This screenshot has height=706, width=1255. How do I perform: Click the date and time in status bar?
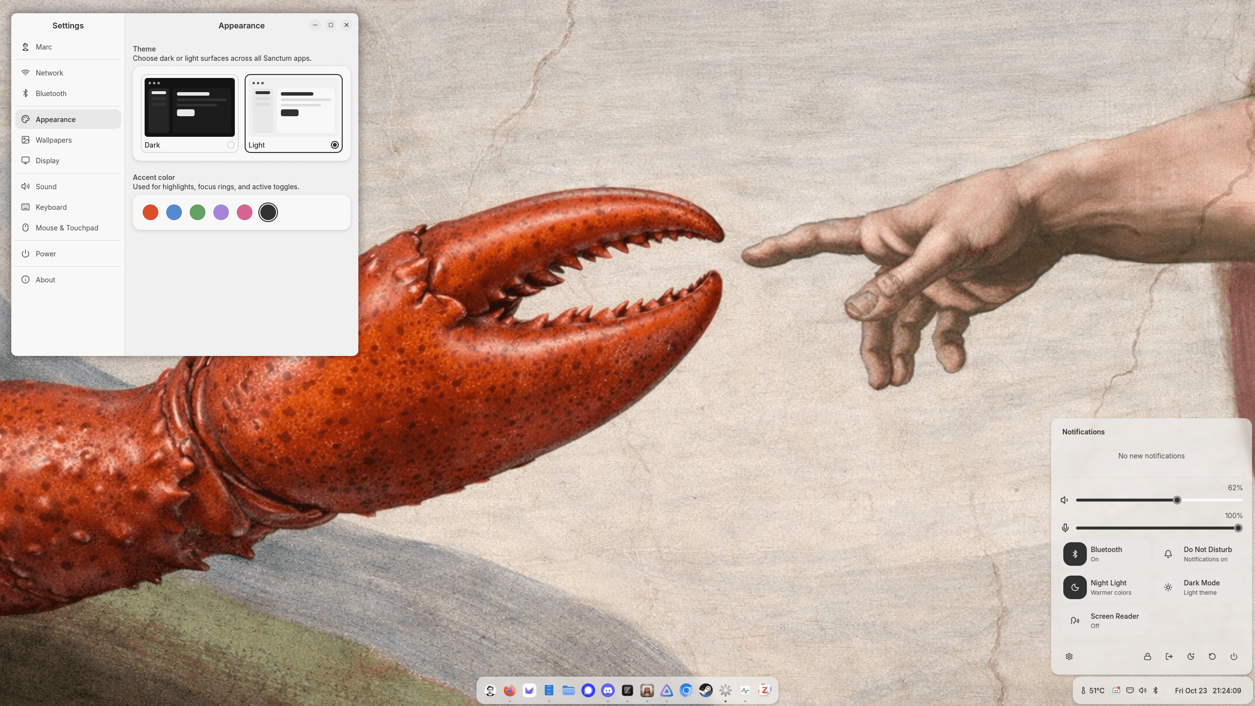pyautogui.click(x=1208, y=690)
